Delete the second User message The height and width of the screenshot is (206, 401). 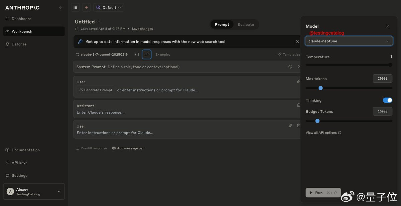(298, 126)
